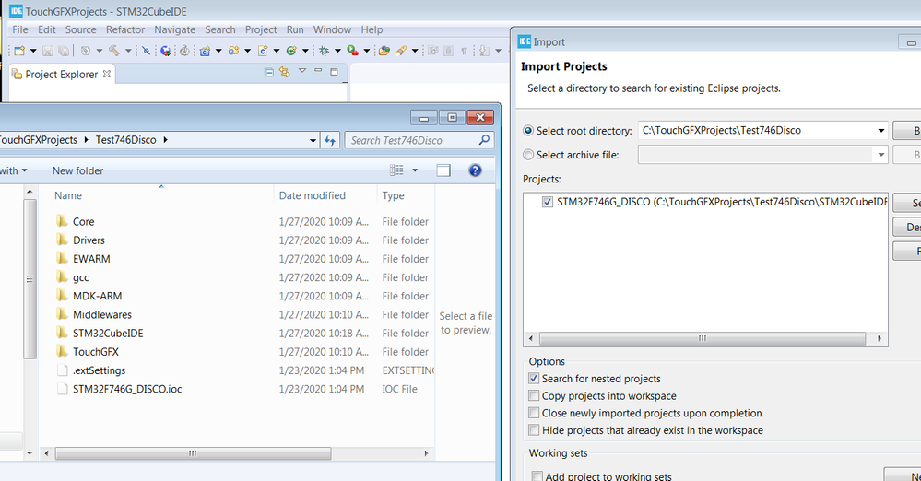Click the Save icon in the IDE toolbar
The image size is (921, 481).
click(48, 51)
